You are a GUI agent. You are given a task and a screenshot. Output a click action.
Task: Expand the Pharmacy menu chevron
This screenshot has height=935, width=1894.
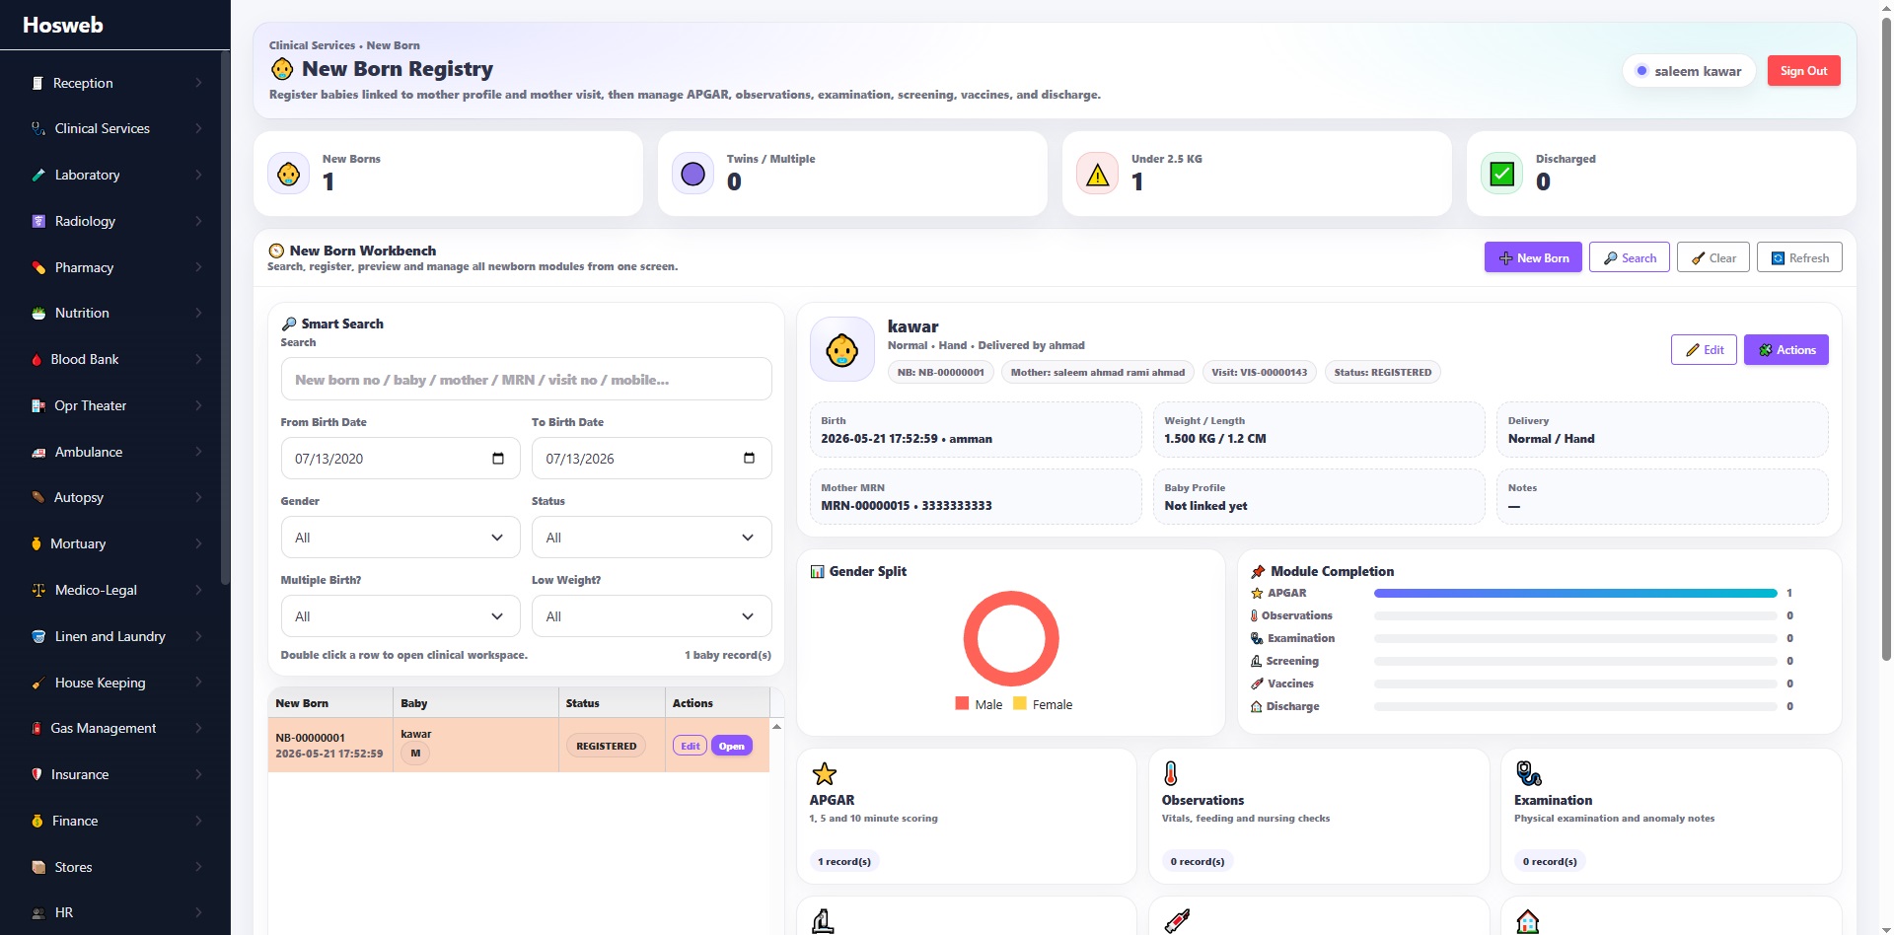(x=198, y=267)
